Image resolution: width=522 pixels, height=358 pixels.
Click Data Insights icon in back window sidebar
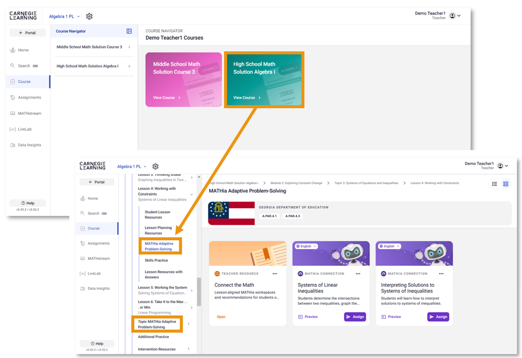pos(12,145)
